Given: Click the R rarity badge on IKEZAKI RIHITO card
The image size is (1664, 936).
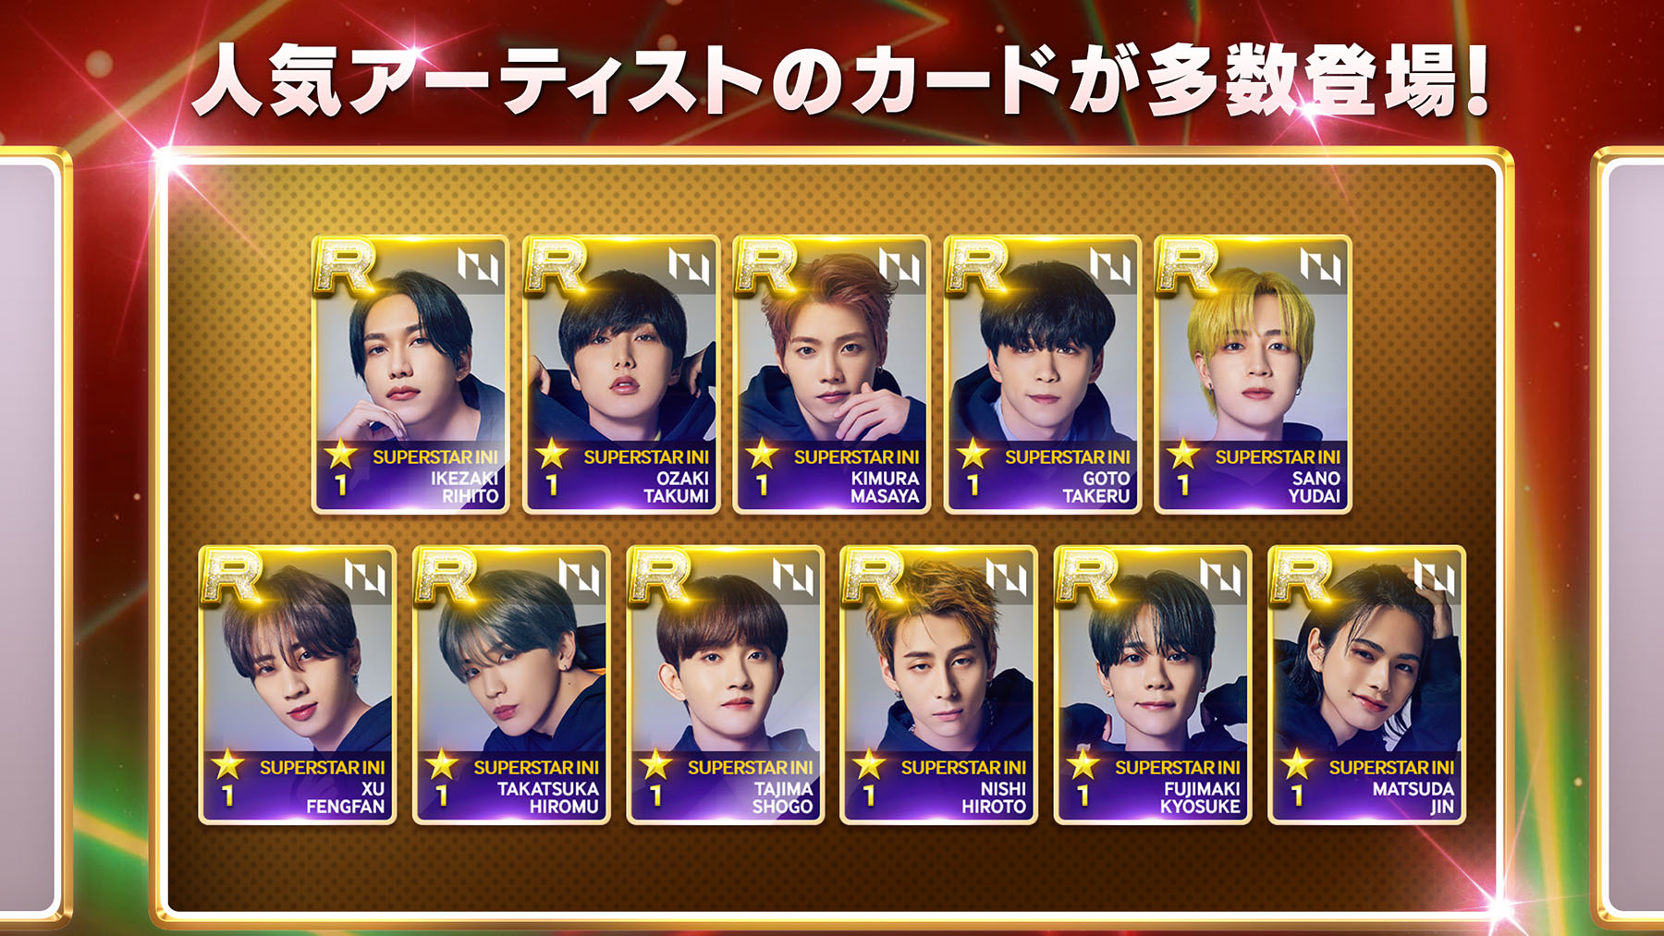Looking at the screenshot, I should pos(346,266).
